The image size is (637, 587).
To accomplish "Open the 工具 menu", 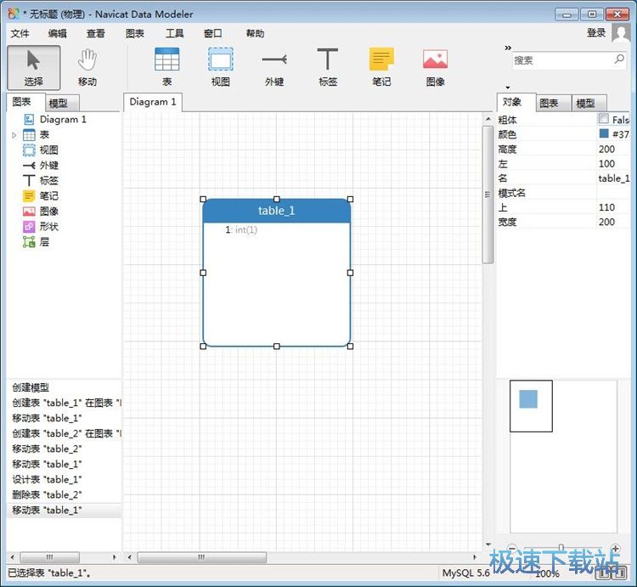I will [x=175, y=33].
